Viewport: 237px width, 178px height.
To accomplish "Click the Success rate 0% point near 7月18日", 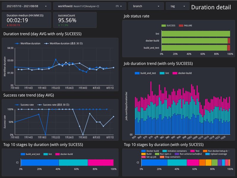I will (x=45, y=134).
